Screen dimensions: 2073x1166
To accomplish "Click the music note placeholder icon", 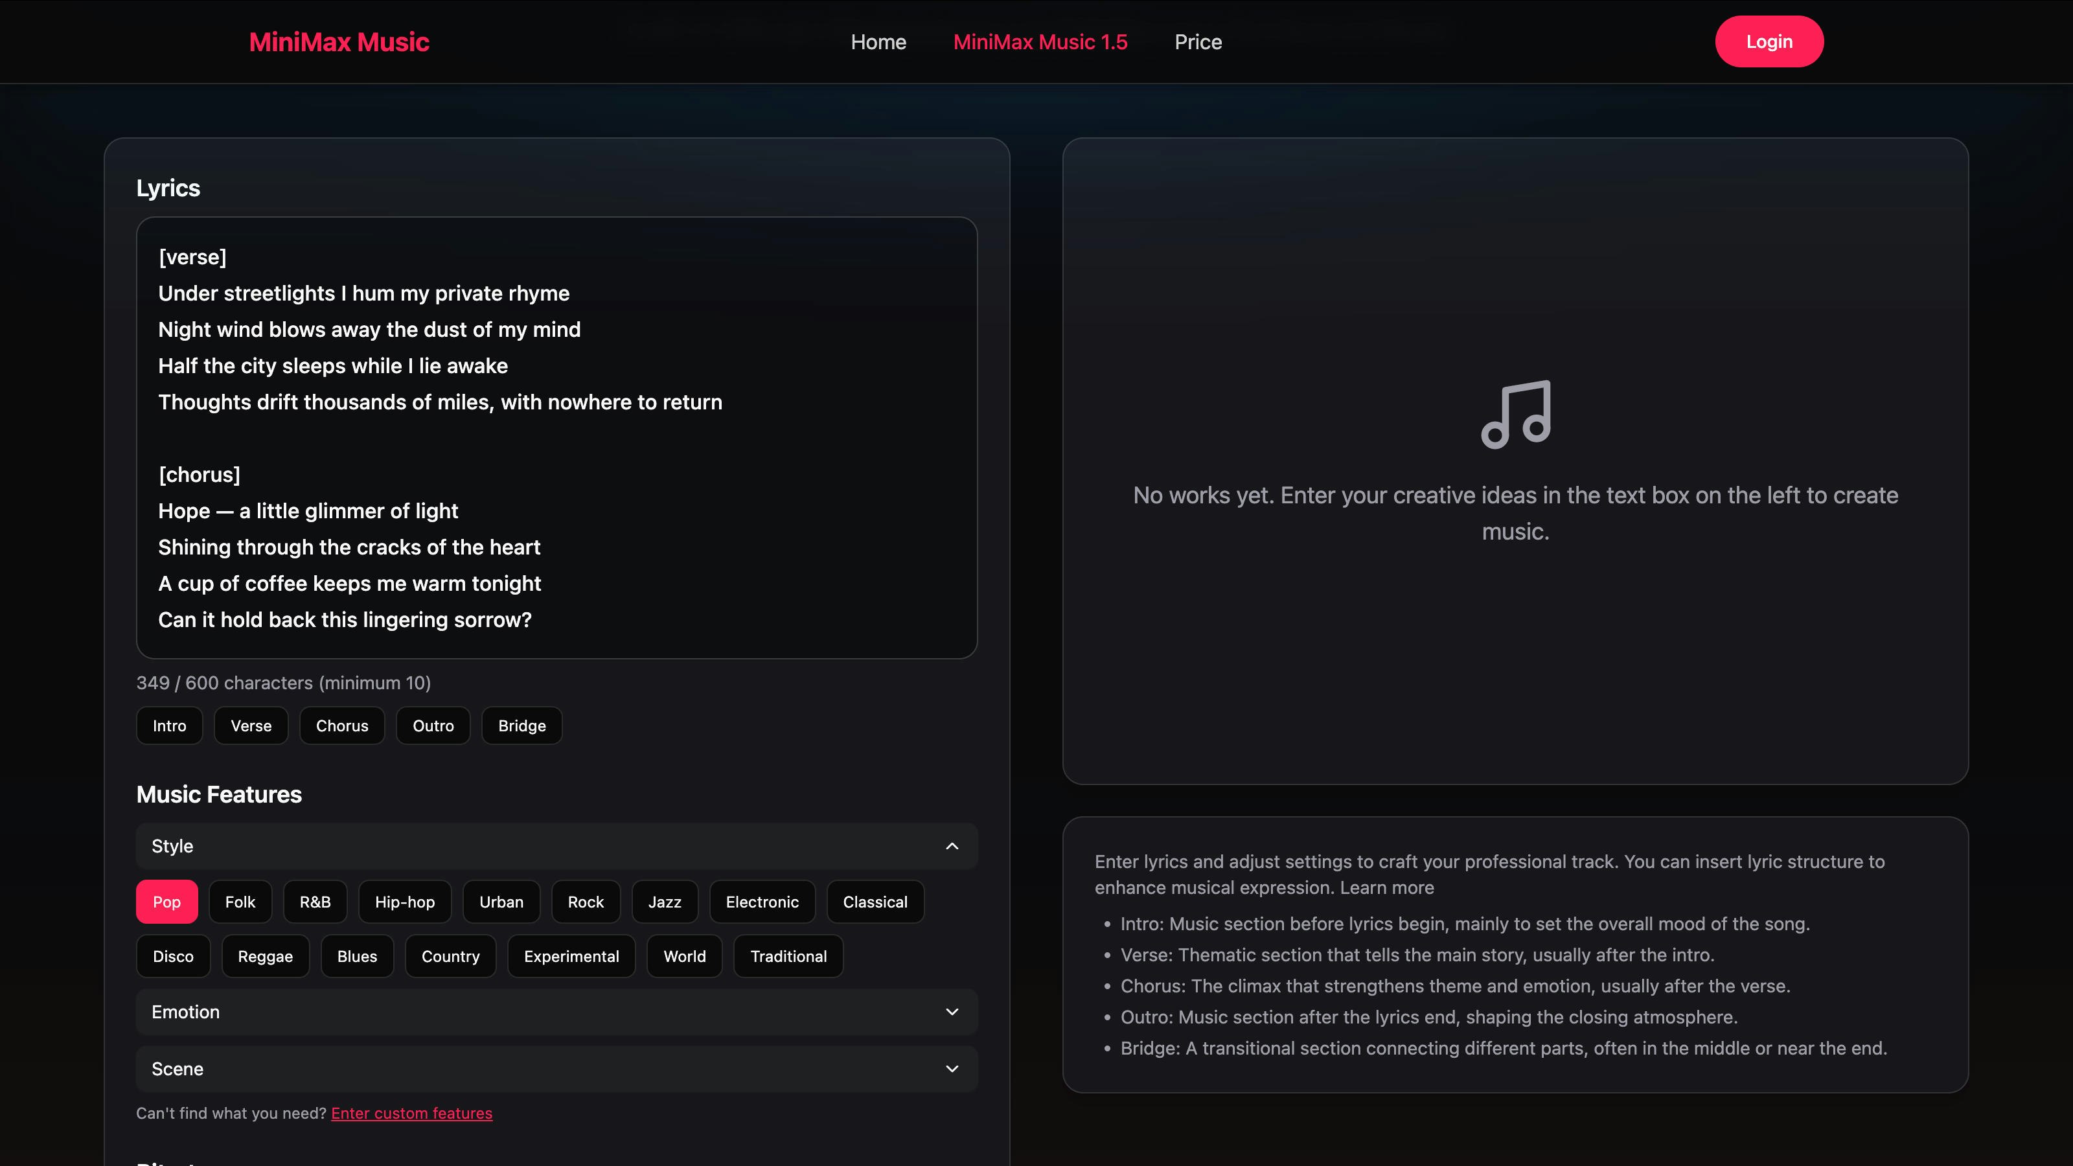I will coord(1515,415).
